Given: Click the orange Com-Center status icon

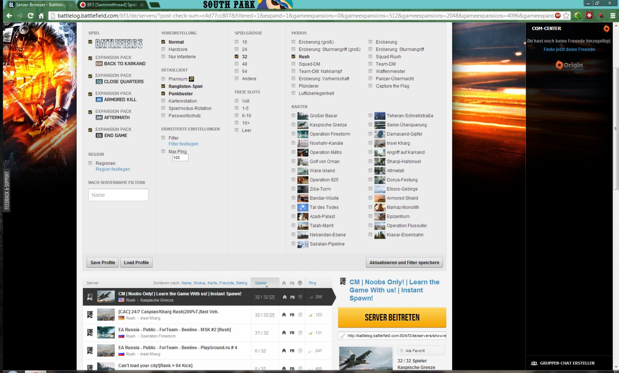Looking at the screenshot, I should point(606,29).
